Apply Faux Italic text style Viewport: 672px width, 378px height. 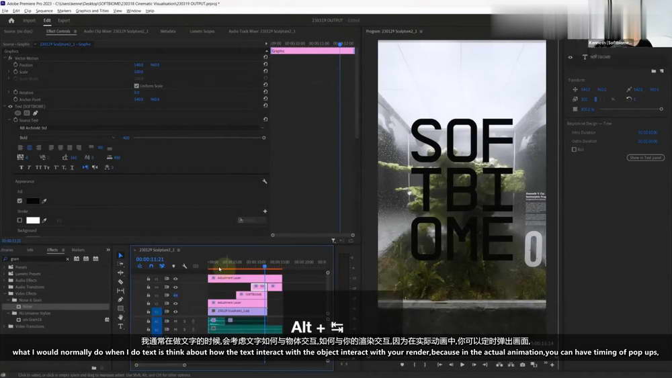point(29,167)
